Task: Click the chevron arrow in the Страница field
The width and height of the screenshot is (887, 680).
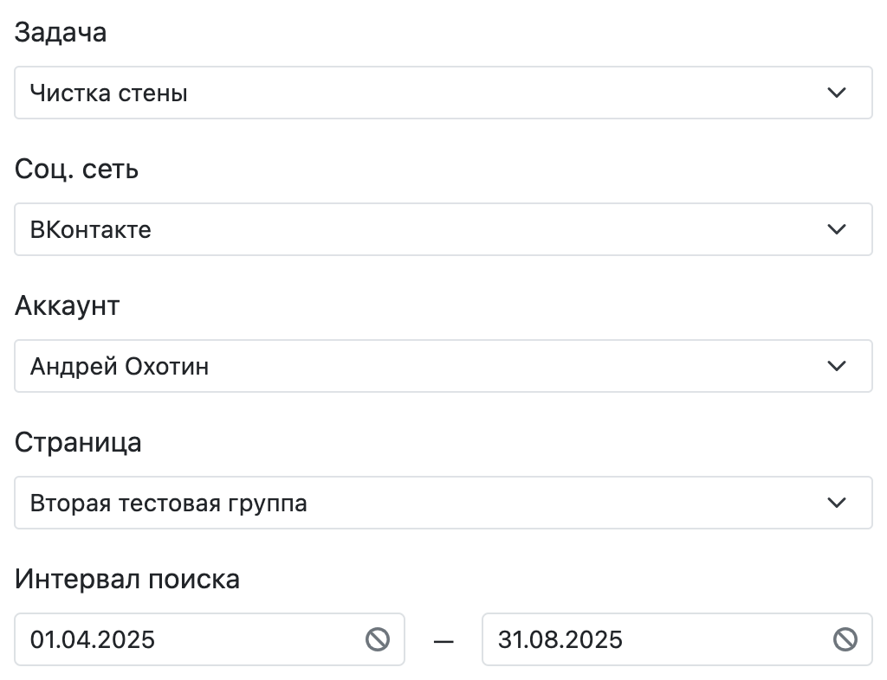Action: pyautogui.click(x=836, y=503)
